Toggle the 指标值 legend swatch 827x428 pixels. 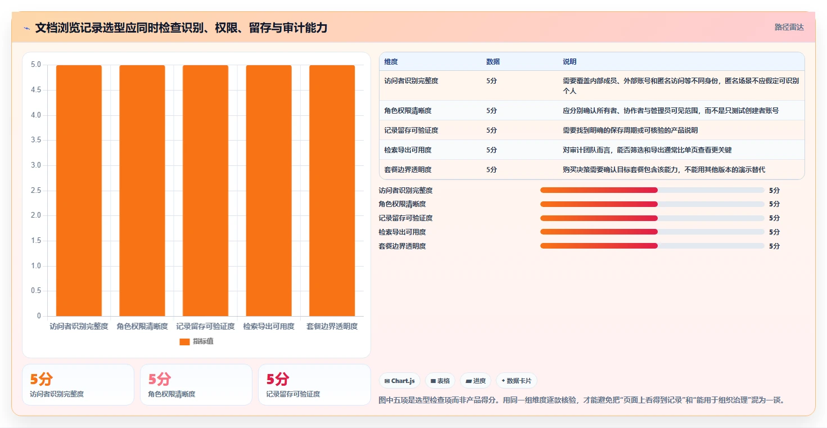[184, 341]
